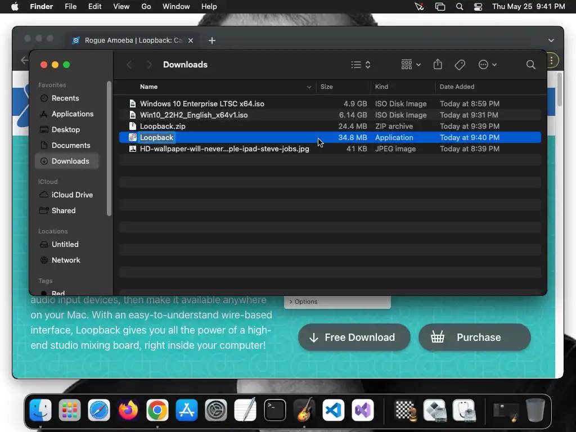This screenshot has width=576, height=432.
Task: Click the Date Added column header
Action: pyautogui.click(x=489, y=87)
